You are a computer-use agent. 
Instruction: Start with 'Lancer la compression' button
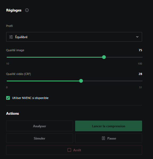tap(109, 126)
